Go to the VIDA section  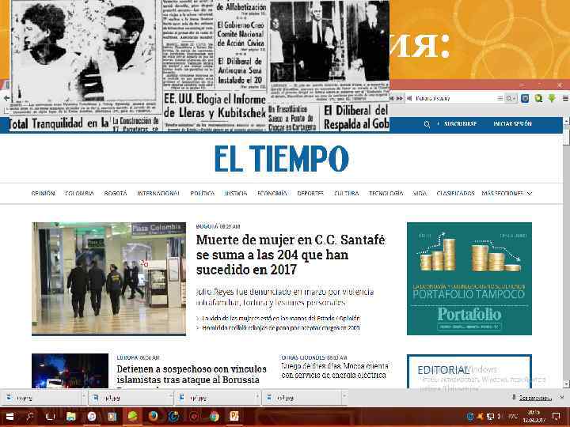420,194
